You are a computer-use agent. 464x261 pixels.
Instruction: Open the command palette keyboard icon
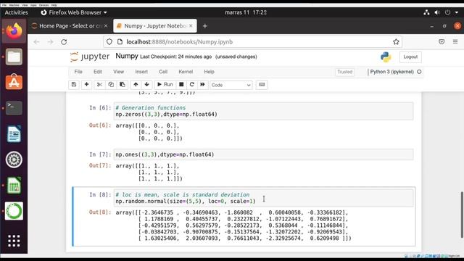pyautogui.click(x=262, y=85)
